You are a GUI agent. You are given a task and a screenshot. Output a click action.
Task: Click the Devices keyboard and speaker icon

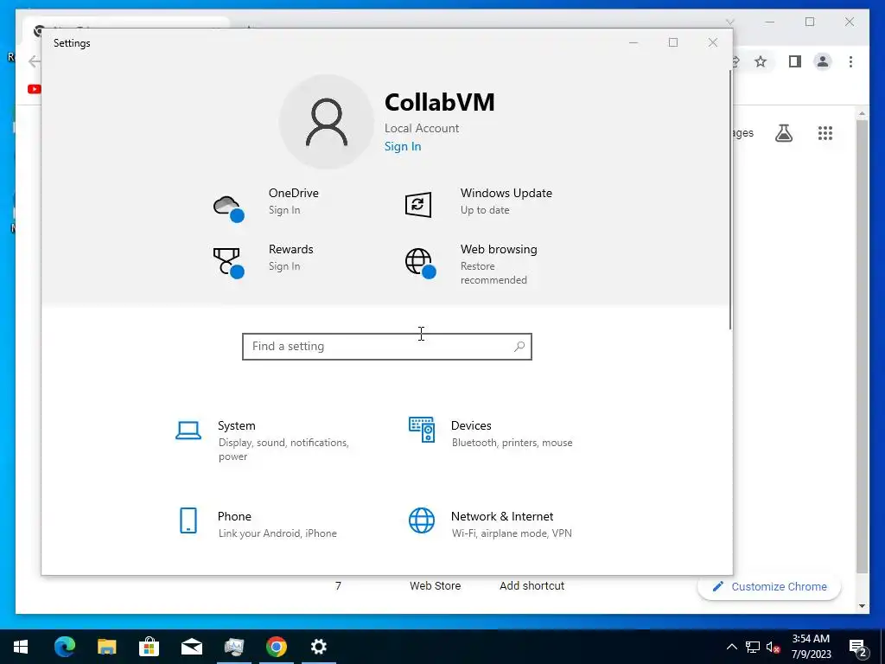click(422, 430)
